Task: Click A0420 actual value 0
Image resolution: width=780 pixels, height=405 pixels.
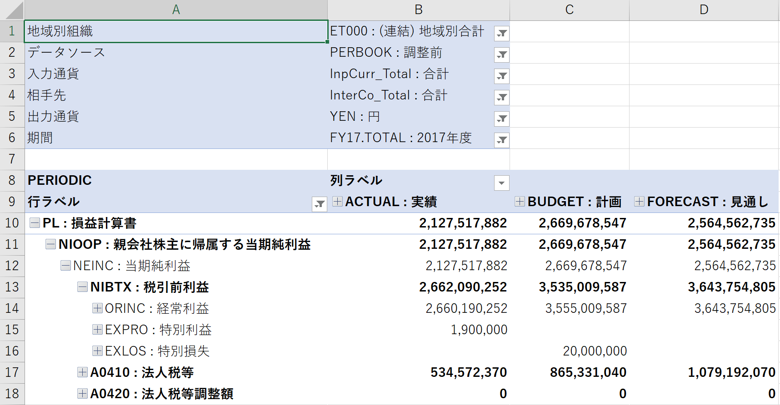Action: 503,394
